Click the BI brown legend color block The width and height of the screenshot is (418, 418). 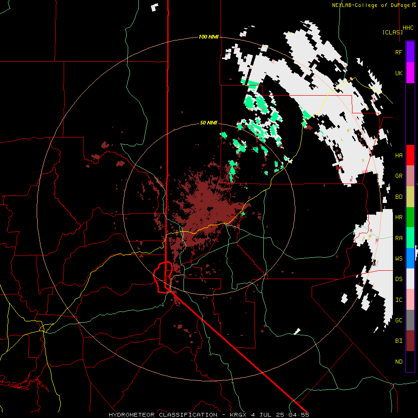tap(410, 341)
